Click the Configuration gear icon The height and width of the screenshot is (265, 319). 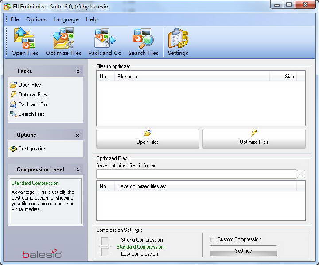[x=13, y=149]
